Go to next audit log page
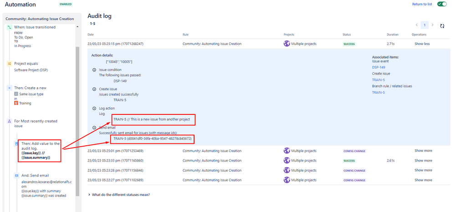This screenshot has width=455, height=212. pyautogui.click(x=433, y=25)
